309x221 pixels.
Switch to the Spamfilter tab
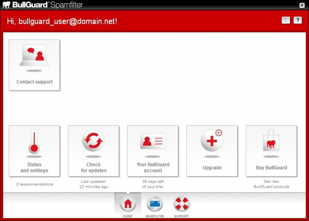point(154,206)
